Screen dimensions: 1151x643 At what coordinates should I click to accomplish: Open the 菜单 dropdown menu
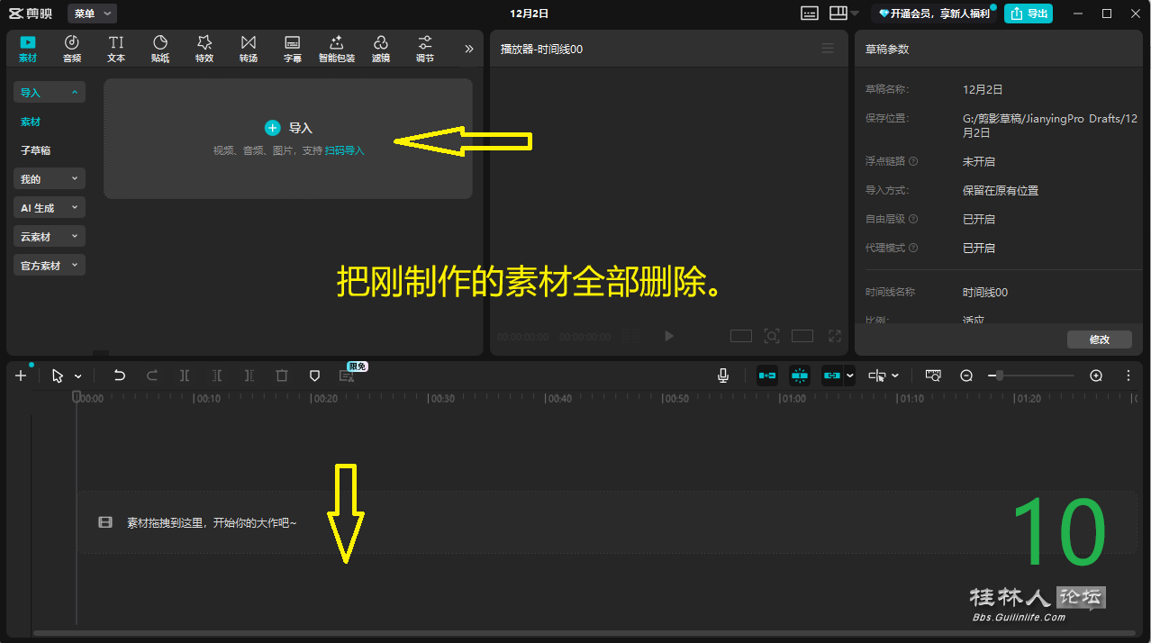[92, 14]
